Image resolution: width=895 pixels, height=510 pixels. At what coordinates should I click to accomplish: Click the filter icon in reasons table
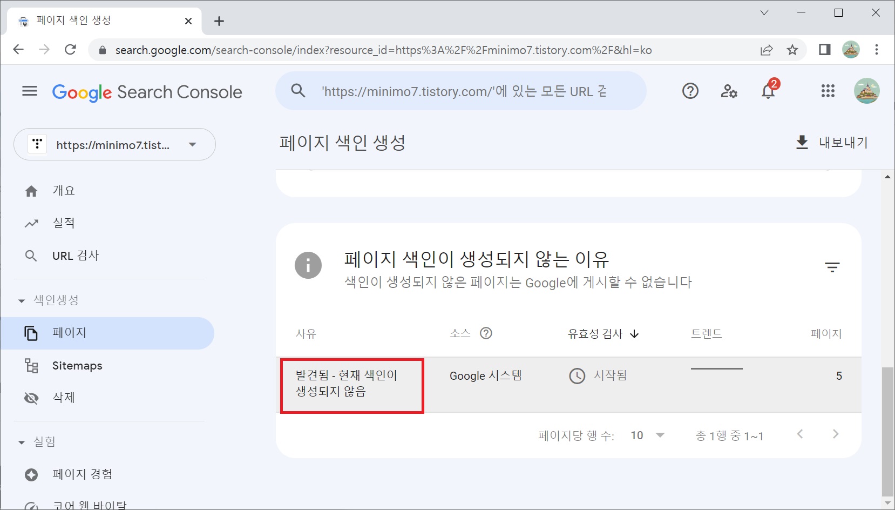click(x=832, y=267)
